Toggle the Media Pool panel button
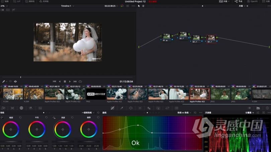The height and width of the screenshot is (152, 271). (30, 1)
